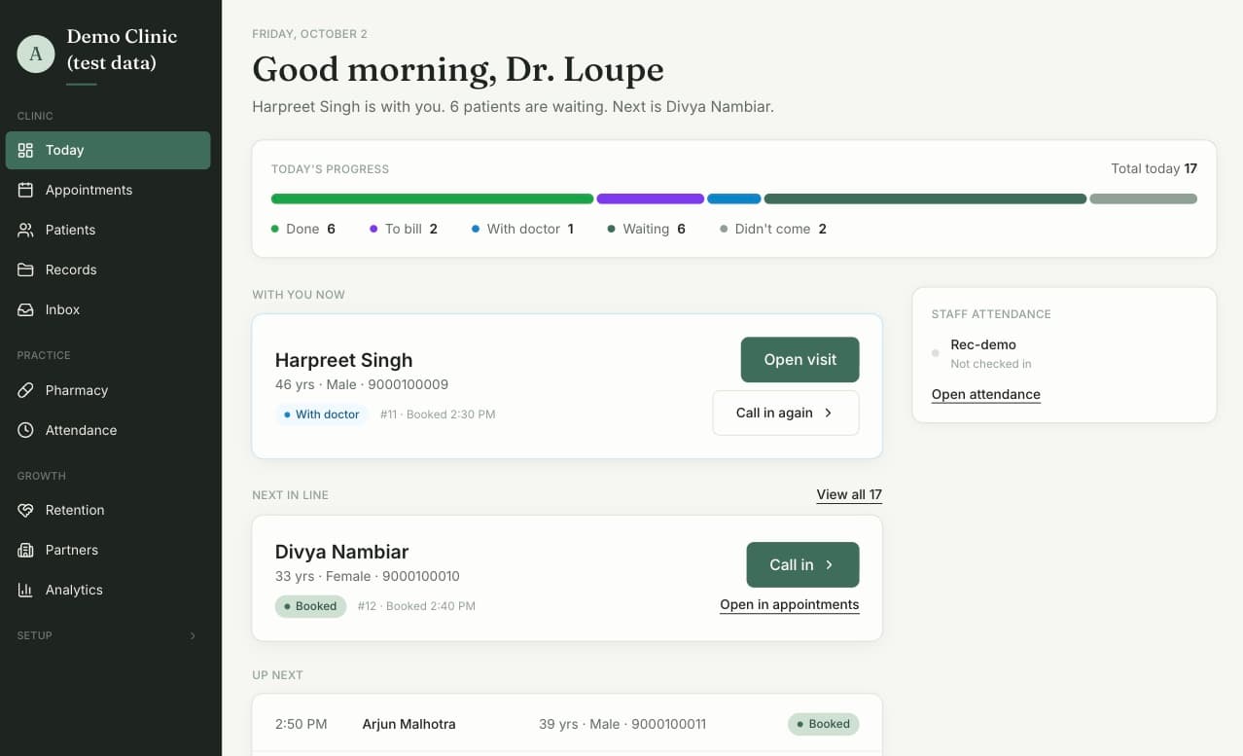Click the gray Didn't come progress segment
The height and width of the screenshot is (756, 1243).
tap(1143, 198)
